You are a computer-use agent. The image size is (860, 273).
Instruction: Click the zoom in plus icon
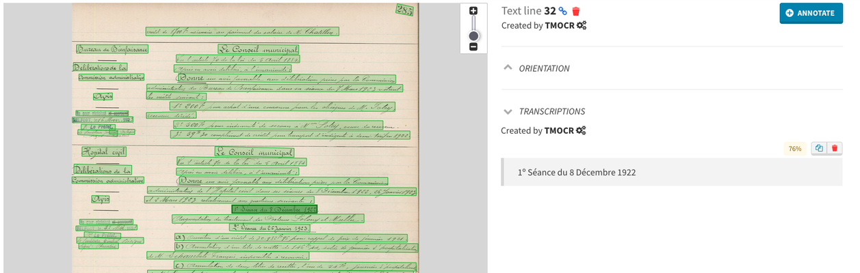tap(473, 12)
